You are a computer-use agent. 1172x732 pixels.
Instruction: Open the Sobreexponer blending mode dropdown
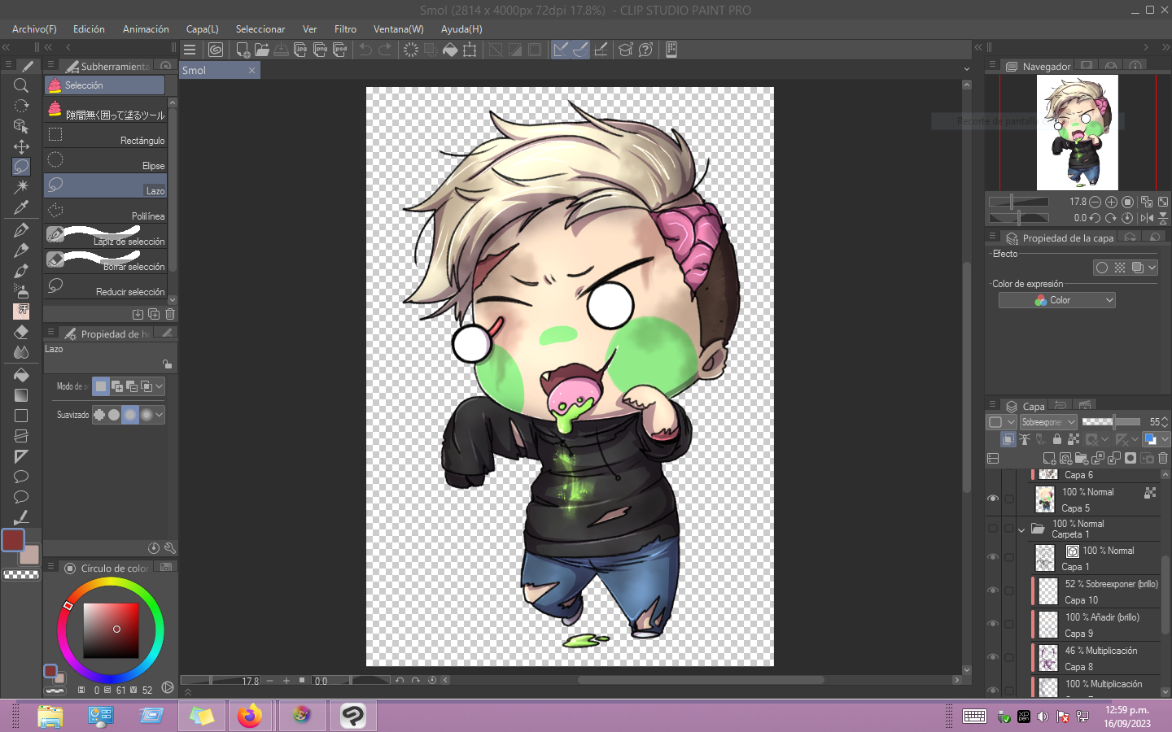tap(1048, 422)
